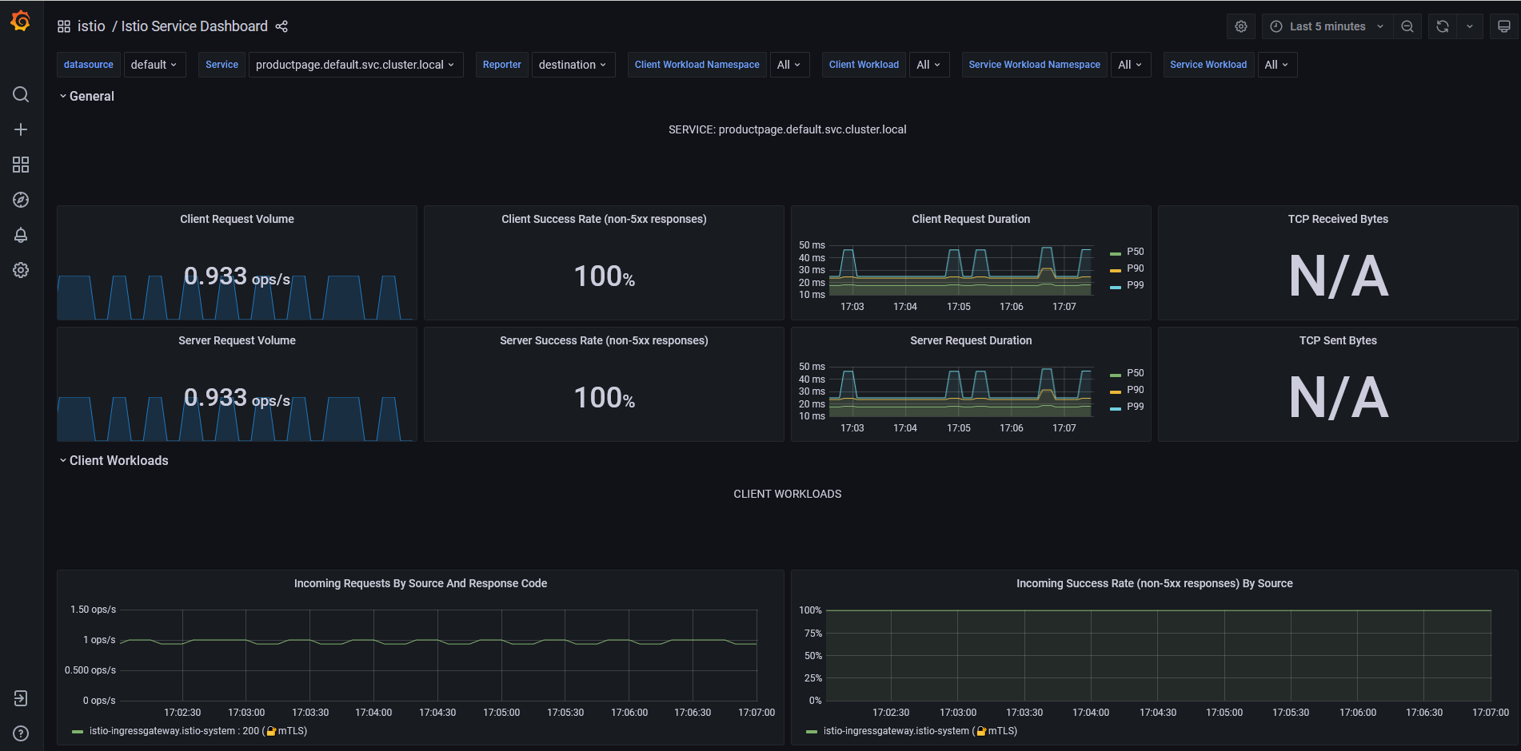Open the TCP Received Bytes panel title

tap(1338, 219)
